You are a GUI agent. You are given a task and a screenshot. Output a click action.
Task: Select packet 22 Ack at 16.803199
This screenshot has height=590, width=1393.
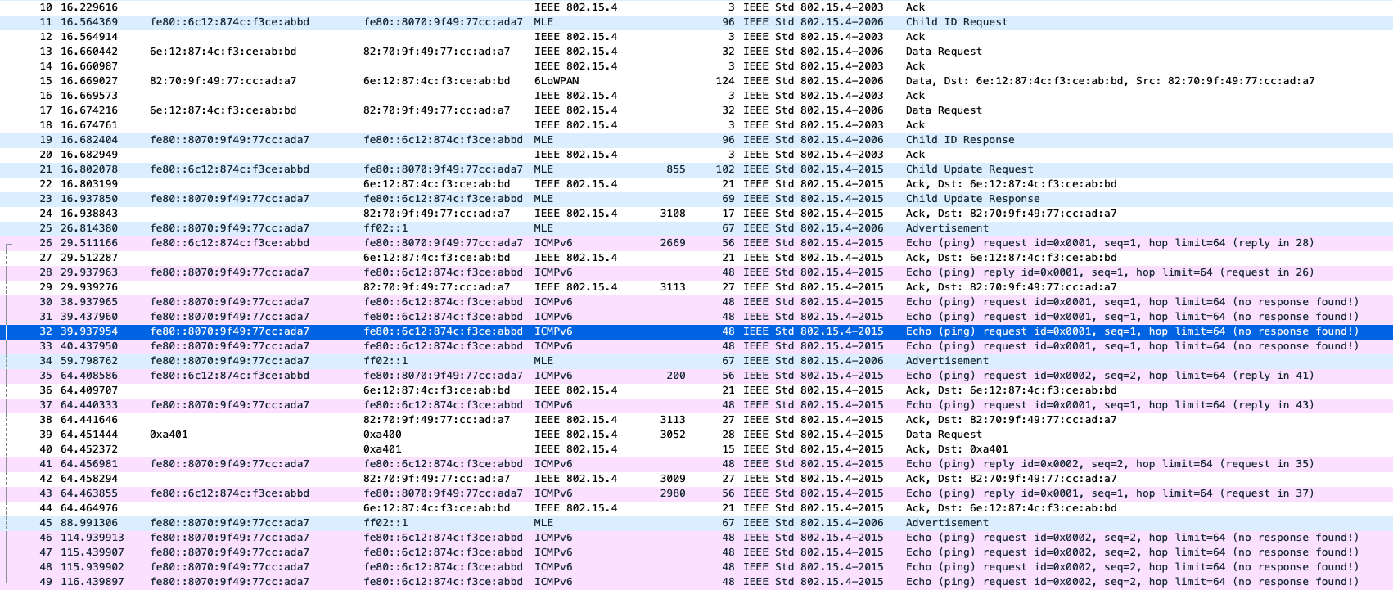click(x=696, y=184)
